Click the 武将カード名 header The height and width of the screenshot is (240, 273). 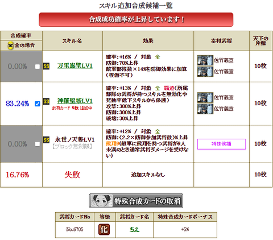(x=134, y=217)
